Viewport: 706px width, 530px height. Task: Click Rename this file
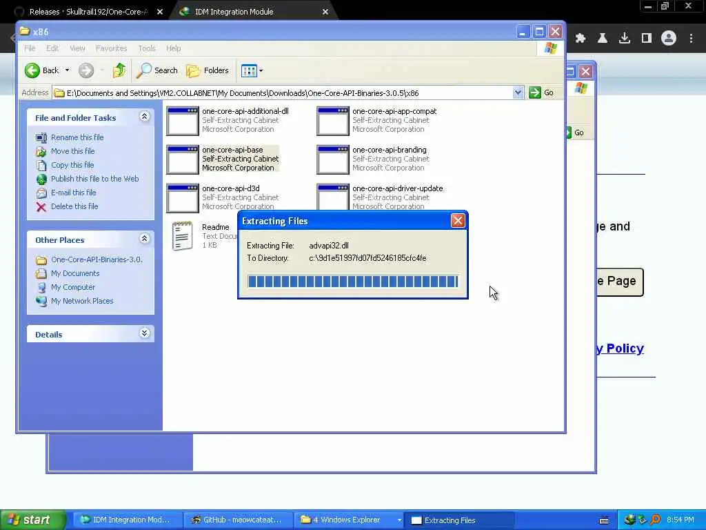[x=77, y=137]
